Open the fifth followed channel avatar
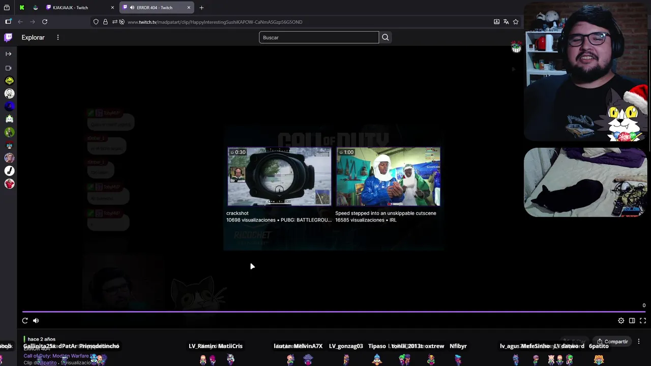Screen dimensions: 651x366 click(x=9, y=132)
